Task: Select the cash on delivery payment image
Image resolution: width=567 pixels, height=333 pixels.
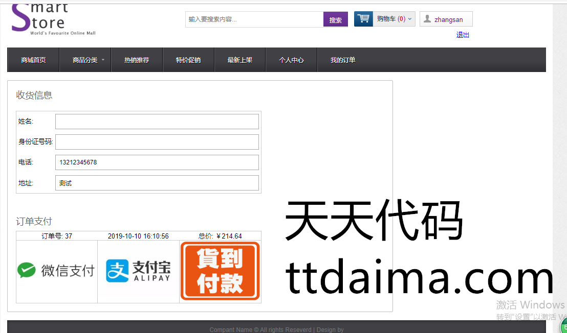Action: (220, 271)
